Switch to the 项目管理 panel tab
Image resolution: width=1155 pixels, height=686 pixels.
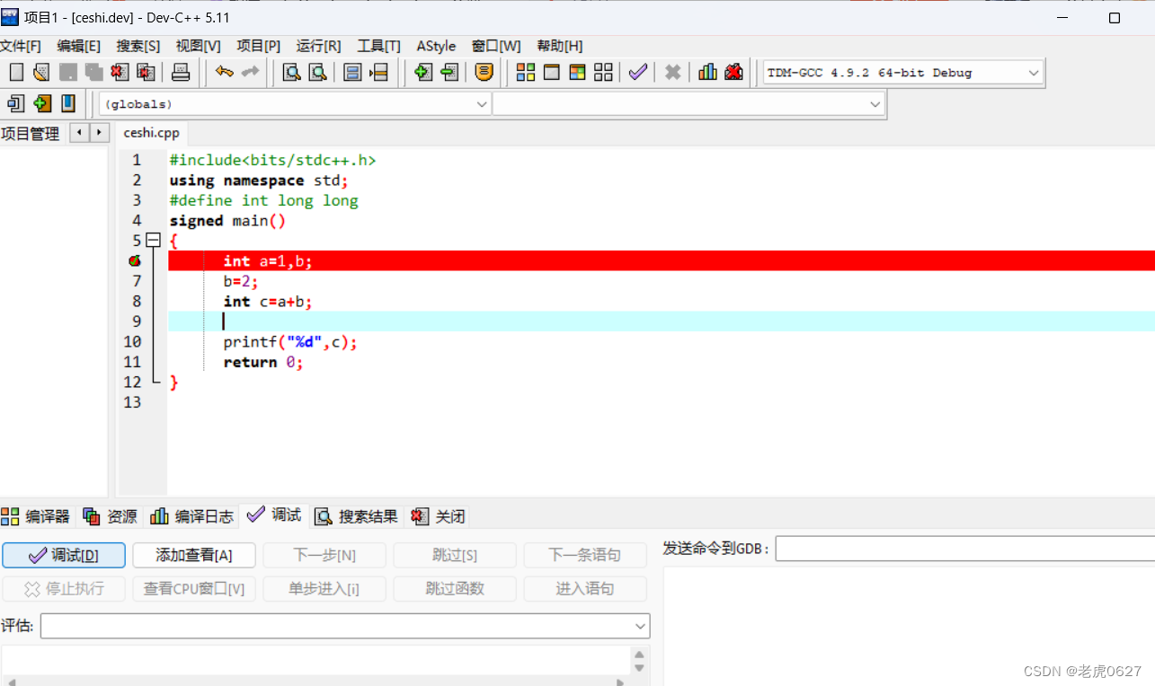tap(30, 134)
